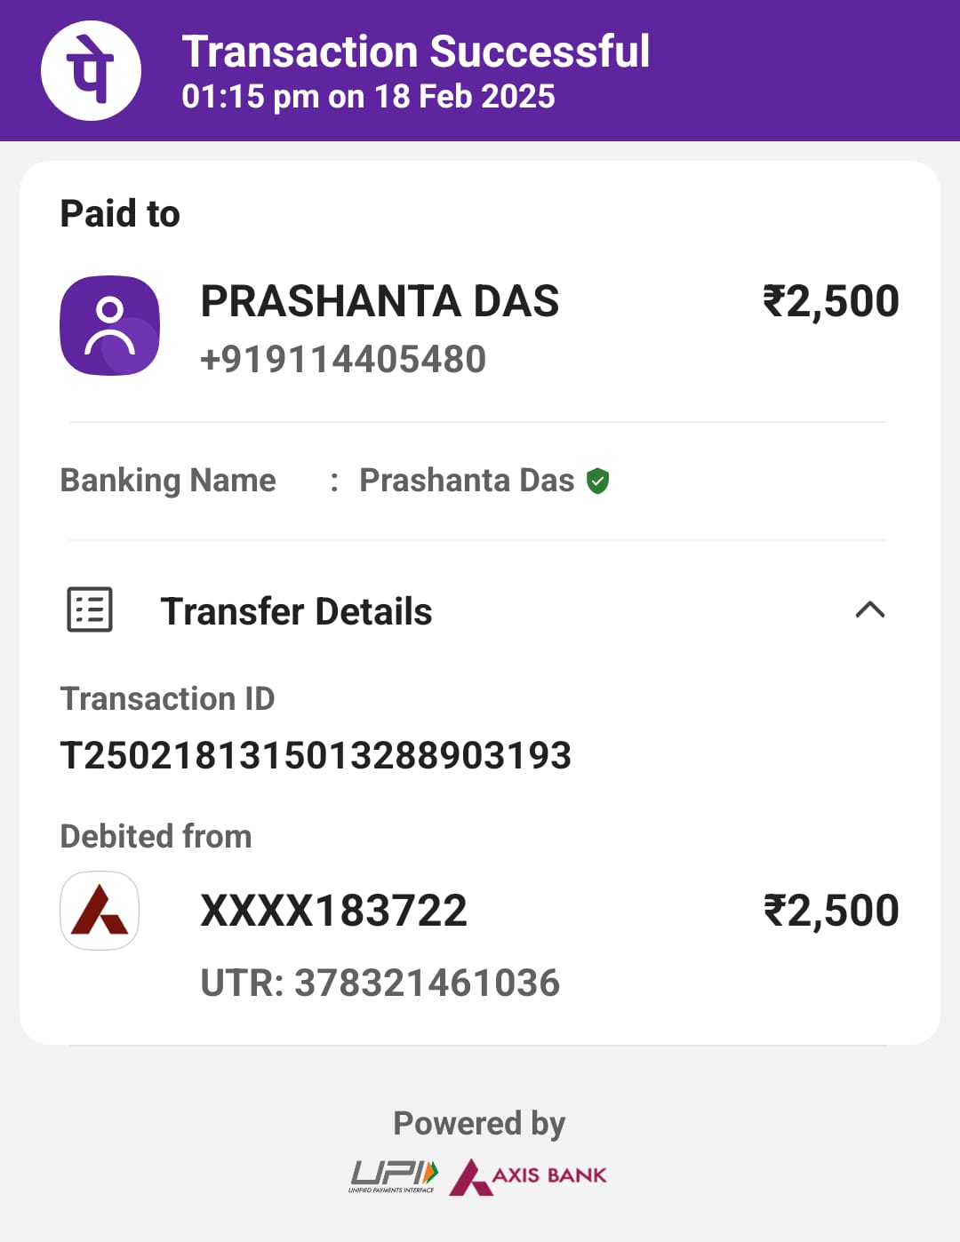The image size is (960, 1242).
Task: Click the Transfer Details list icon
Action: coord(90,610)
